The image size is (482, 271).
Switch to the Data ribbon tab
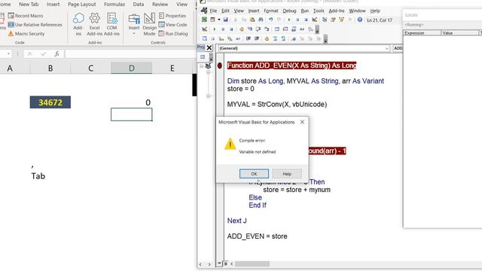(139, 5)
